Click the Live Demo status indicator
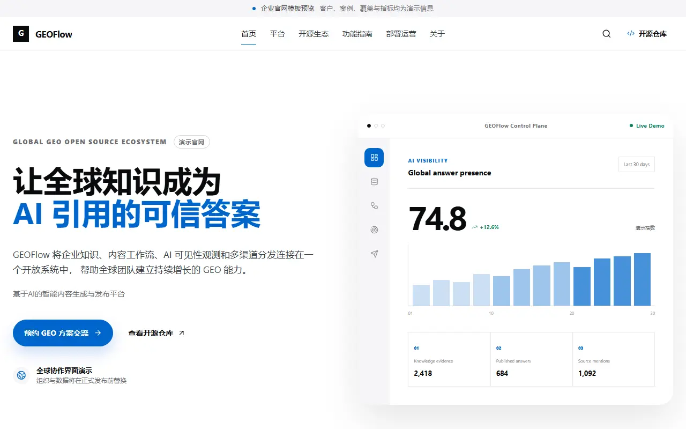686x429 pixels. click(x=647, y=126)
